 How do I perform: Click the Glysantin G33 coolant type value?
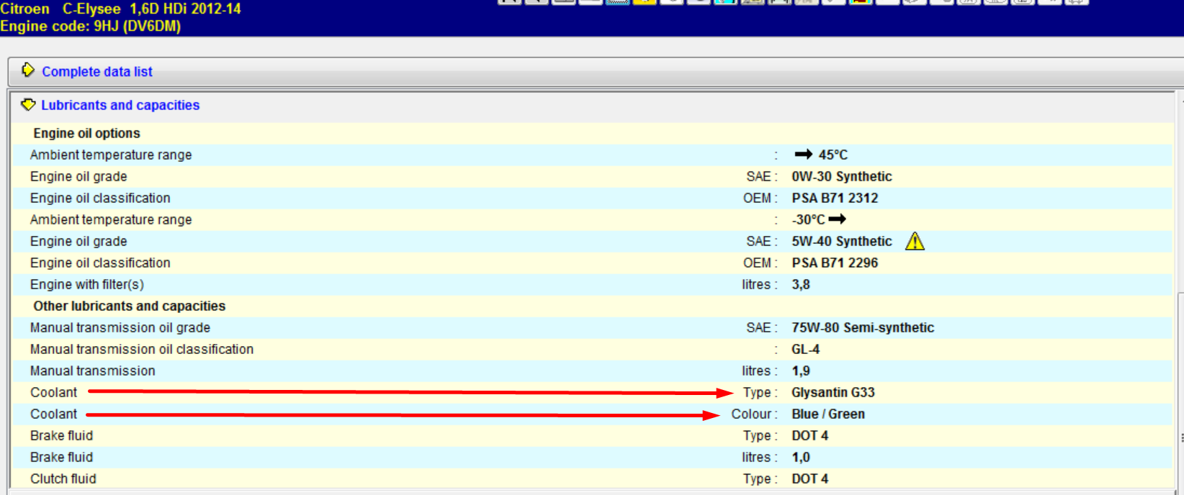click(833, 392)
